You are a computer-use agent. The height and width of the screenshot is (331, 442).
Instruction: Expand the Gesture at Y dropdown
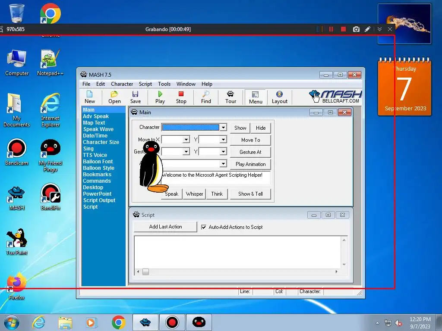(223, 152)
